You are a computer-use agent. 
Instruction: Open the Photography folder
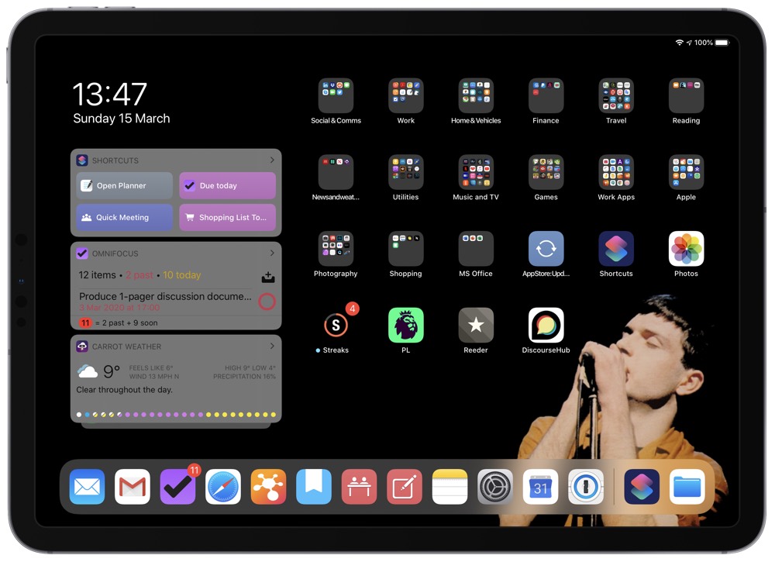pyautogui.click(x=336, y=249)
